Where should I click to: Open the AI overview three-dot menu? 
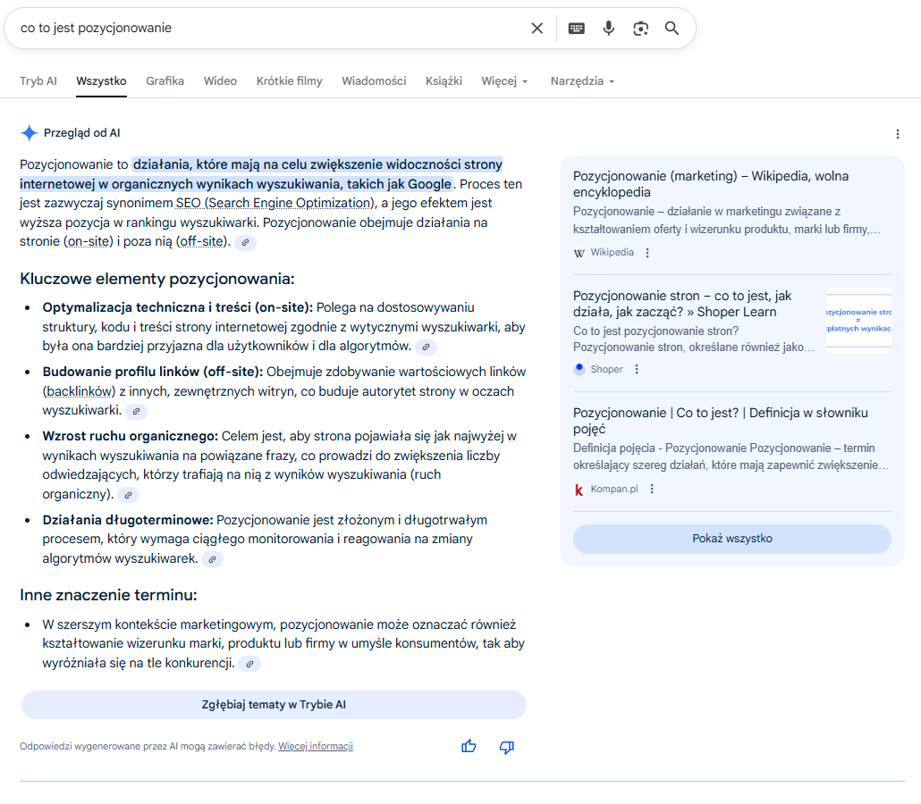point(898,134)
